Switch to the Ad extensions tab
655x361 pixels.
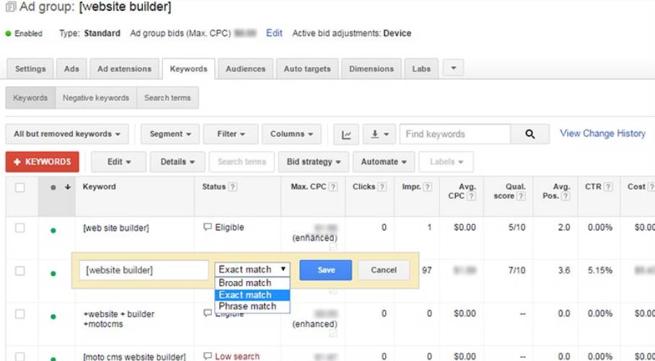124,69
